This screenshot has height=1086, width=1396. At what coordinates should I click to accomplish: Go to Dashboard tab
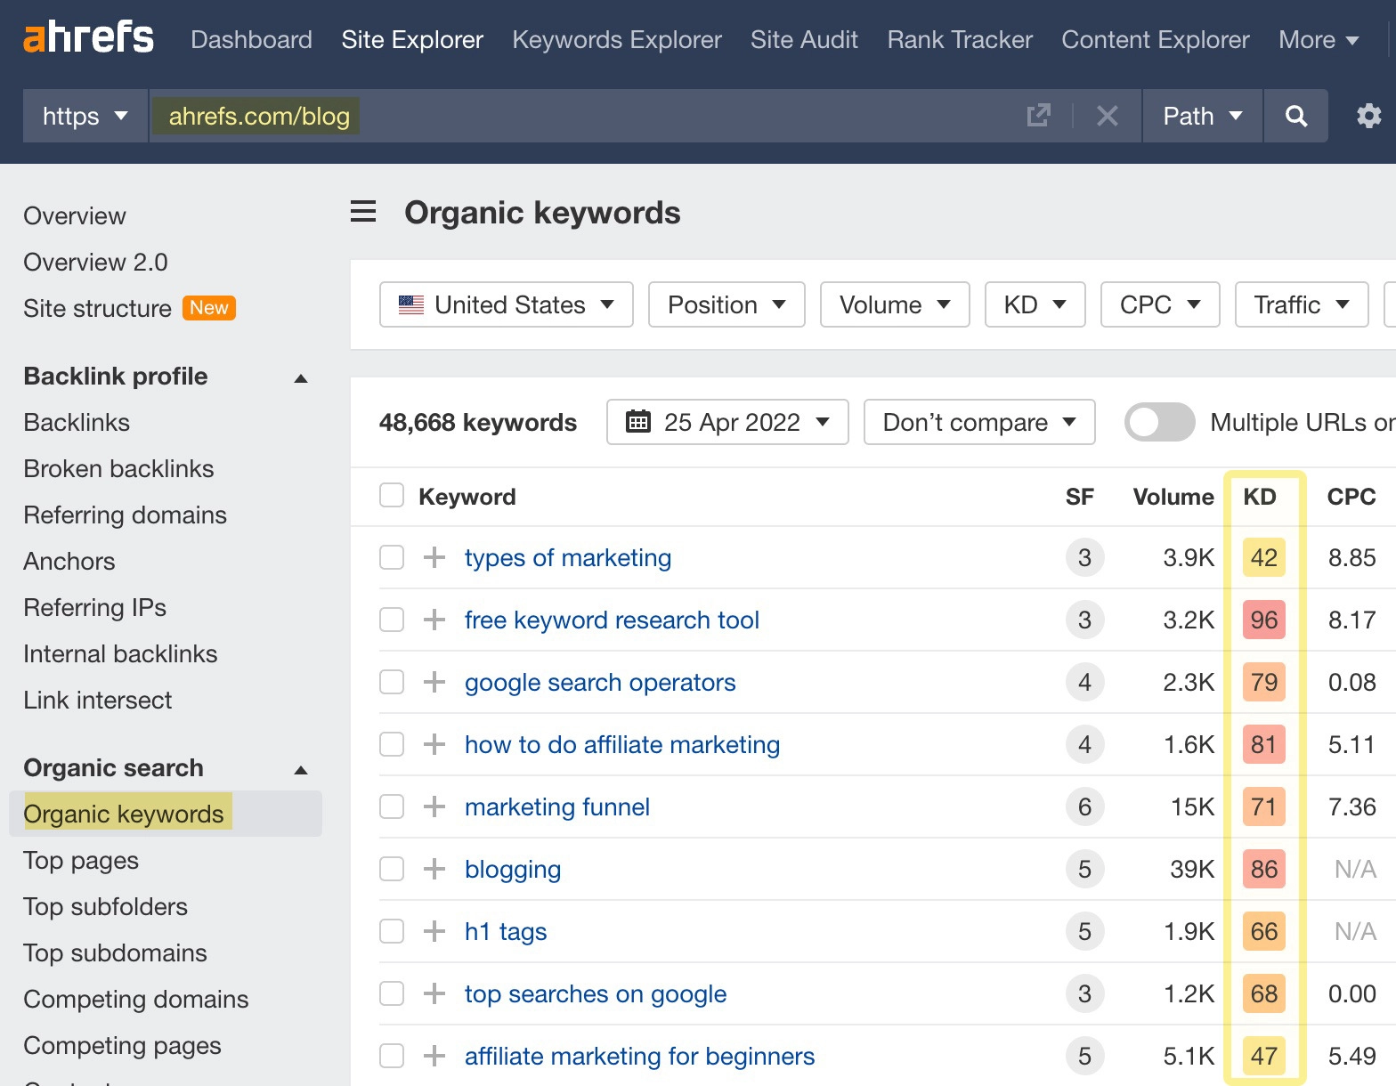[x=251, y=39]
